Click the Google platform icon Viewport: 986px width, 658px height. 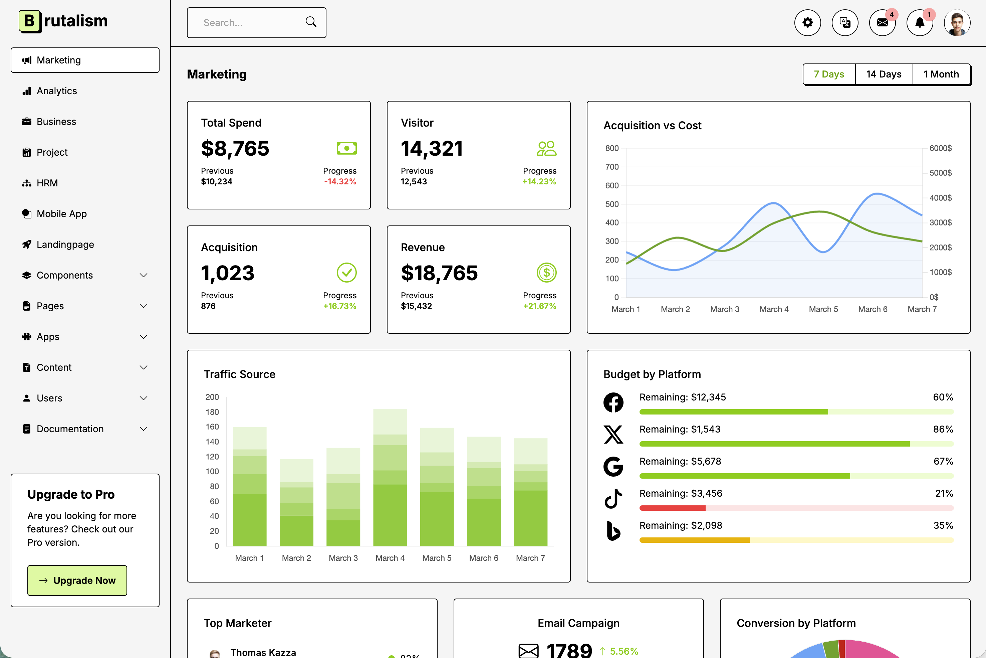613,467
